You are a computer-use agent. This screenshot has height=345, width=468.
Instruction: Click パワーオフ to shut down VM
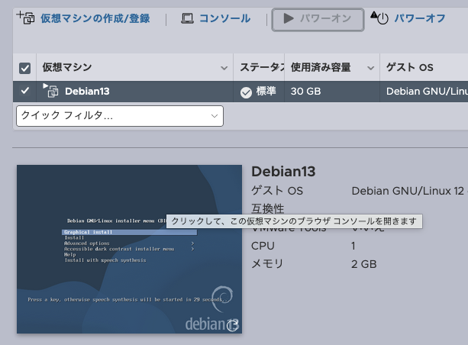pos(420,18)
